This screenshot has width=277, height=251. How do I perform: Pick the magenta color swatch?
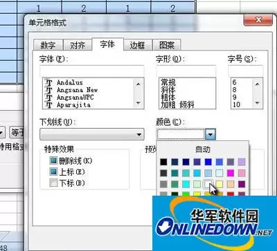coord(231,173)
